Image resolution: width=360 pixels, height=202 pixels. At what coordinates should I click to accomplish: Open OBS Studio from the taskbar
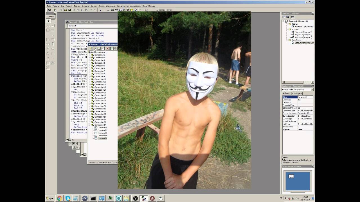pos(135,198)
